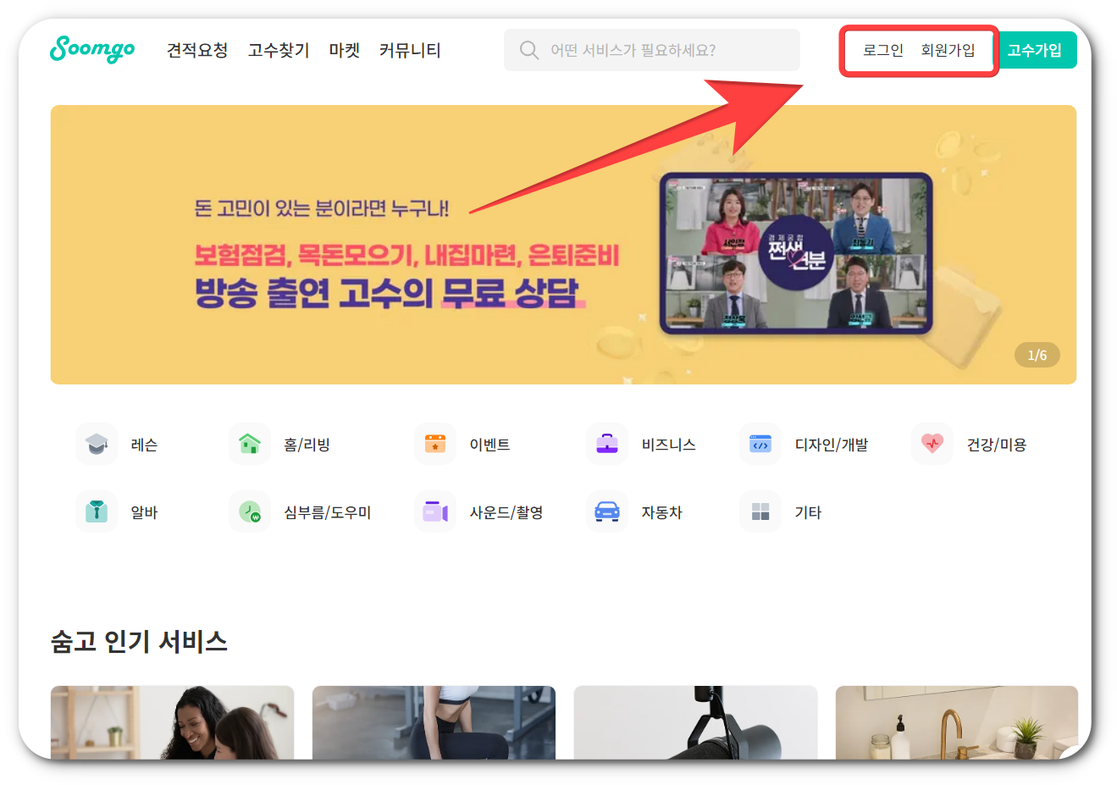Go to the 커뮤니티 menu item
This screenshot has width=1117, height=785.
tap(410, 50)
